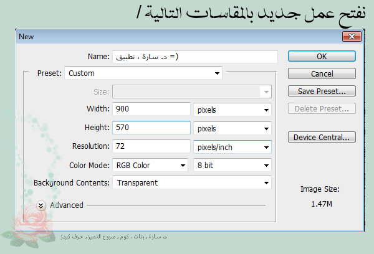
Task: Open the Width units dropdown
Action: pos(232,110)
